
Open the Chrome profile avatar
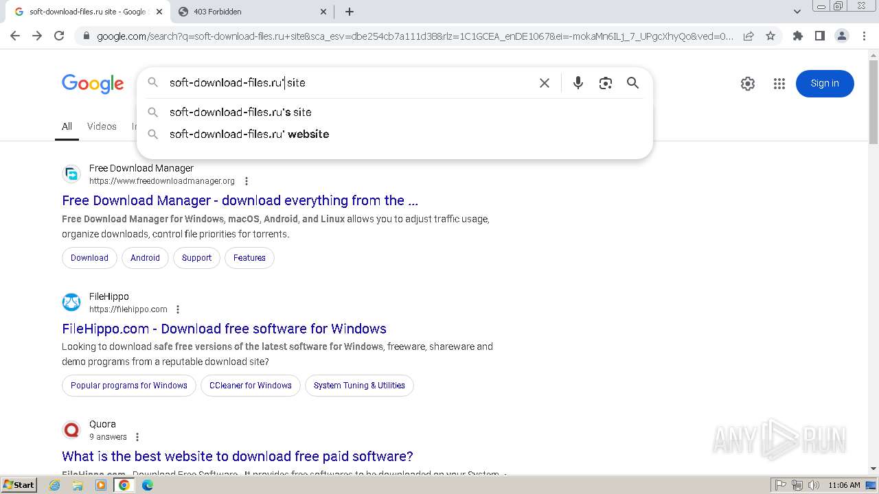tap(841, 36)
